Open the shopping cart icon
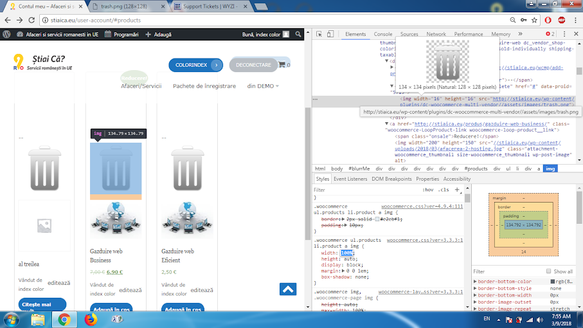 (x=282, y=65)
